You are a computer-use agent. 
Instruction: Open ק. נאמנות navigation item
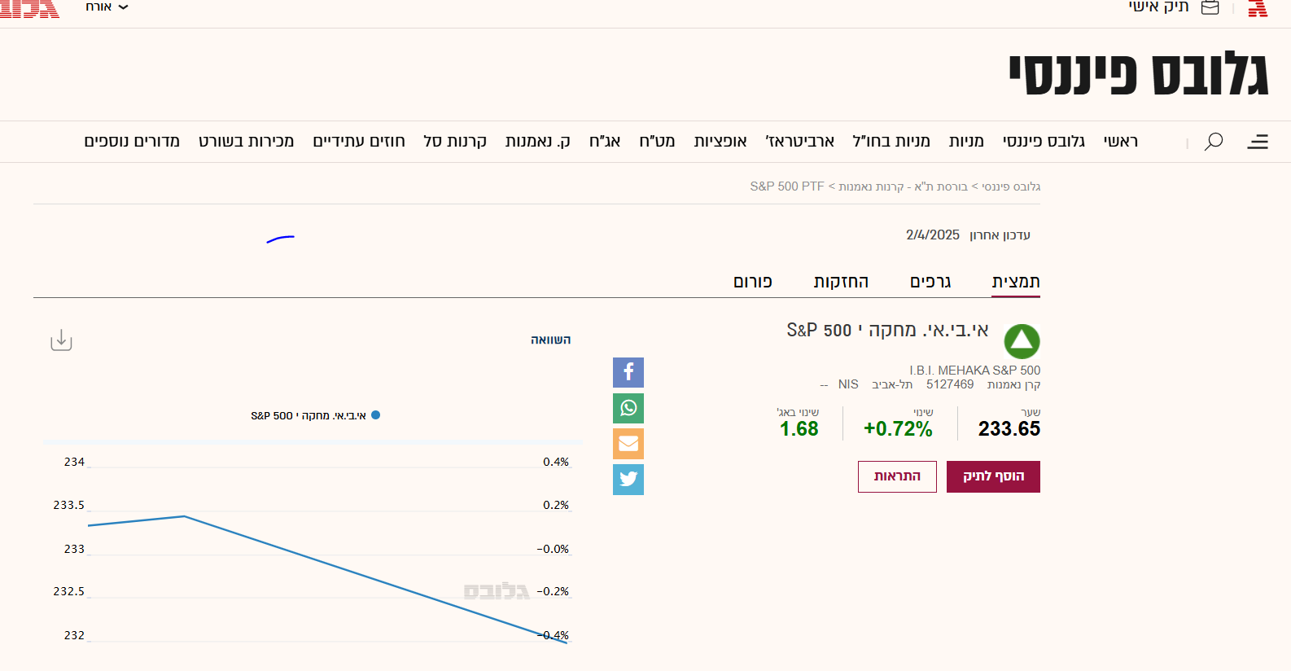537,142
